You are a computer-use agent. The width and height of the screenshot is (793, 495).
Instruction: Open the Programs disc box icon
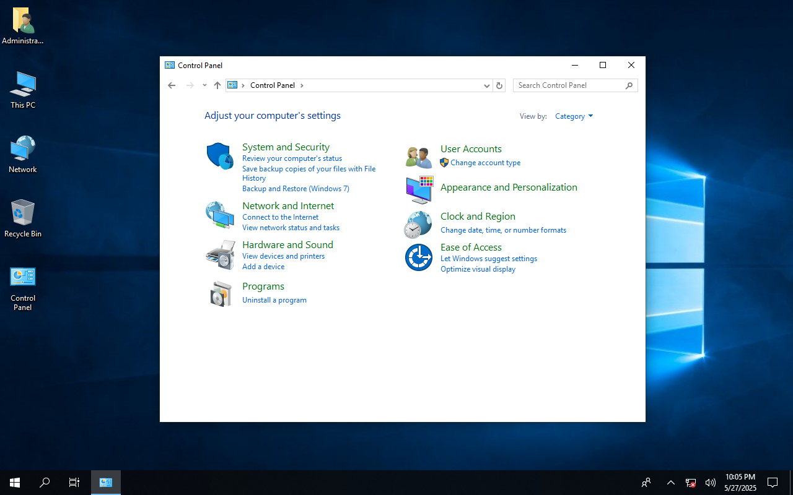[220, 294]
